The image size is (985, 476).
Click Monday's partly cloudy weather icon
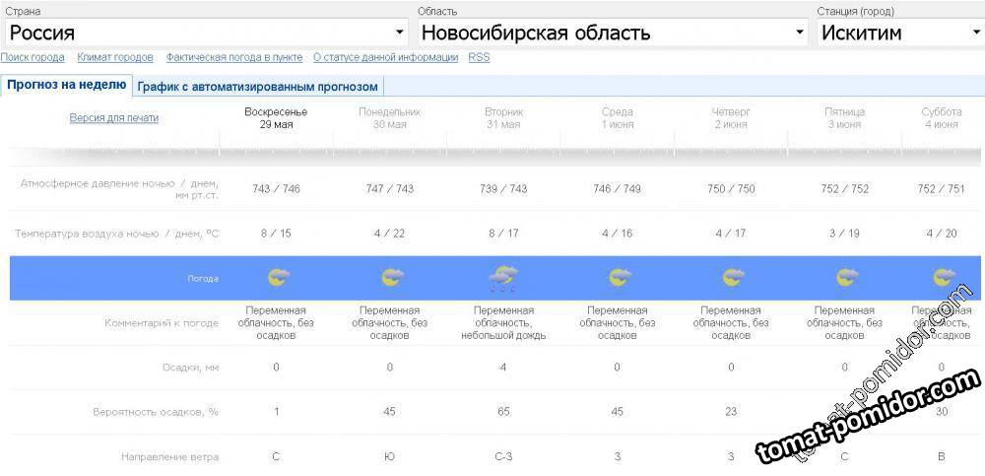coord(392,278)
